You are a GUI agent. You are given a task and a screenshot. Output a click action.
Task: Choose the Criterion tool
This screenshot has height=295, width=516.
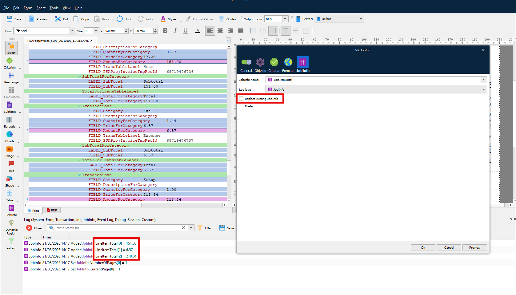(10, 63)
